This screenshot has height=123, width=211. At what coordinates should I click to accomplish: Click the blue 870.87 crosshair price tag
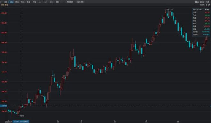(4, 106)
